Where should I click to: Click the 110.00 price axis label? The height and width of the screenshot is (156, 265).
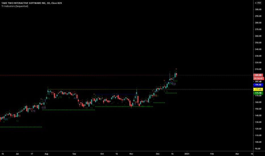pos(258,135)
